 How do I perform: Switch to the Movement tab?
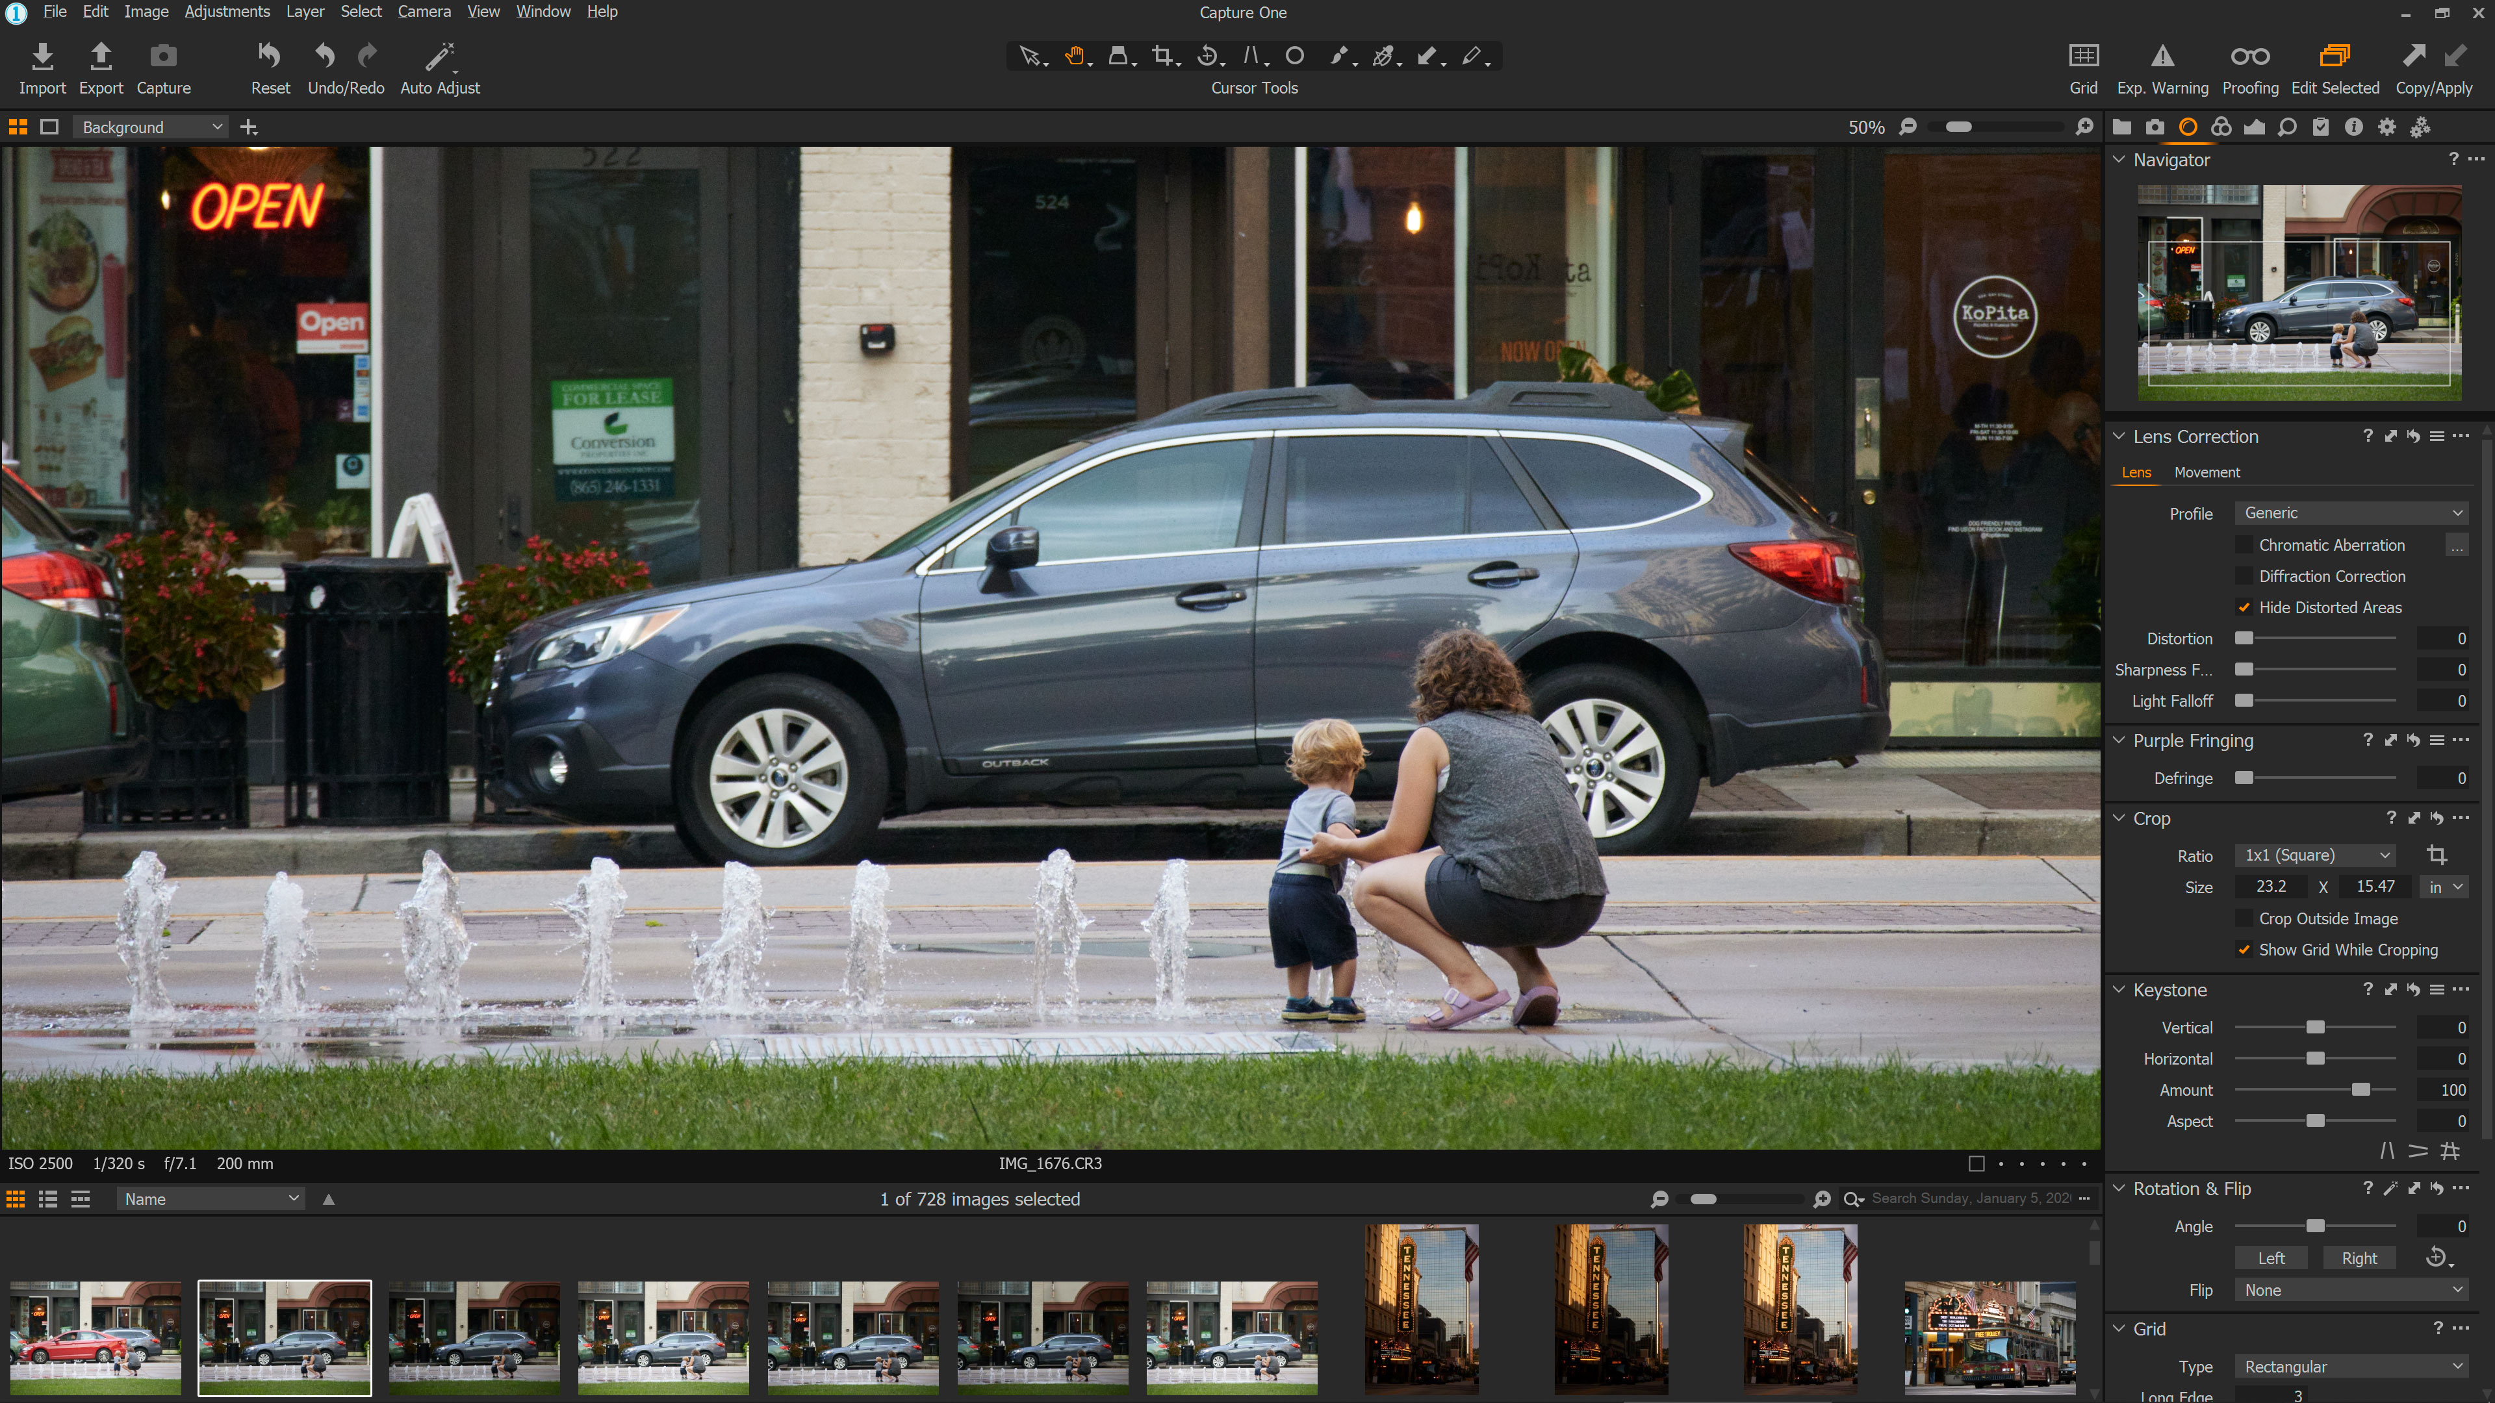coord(2207,472)
